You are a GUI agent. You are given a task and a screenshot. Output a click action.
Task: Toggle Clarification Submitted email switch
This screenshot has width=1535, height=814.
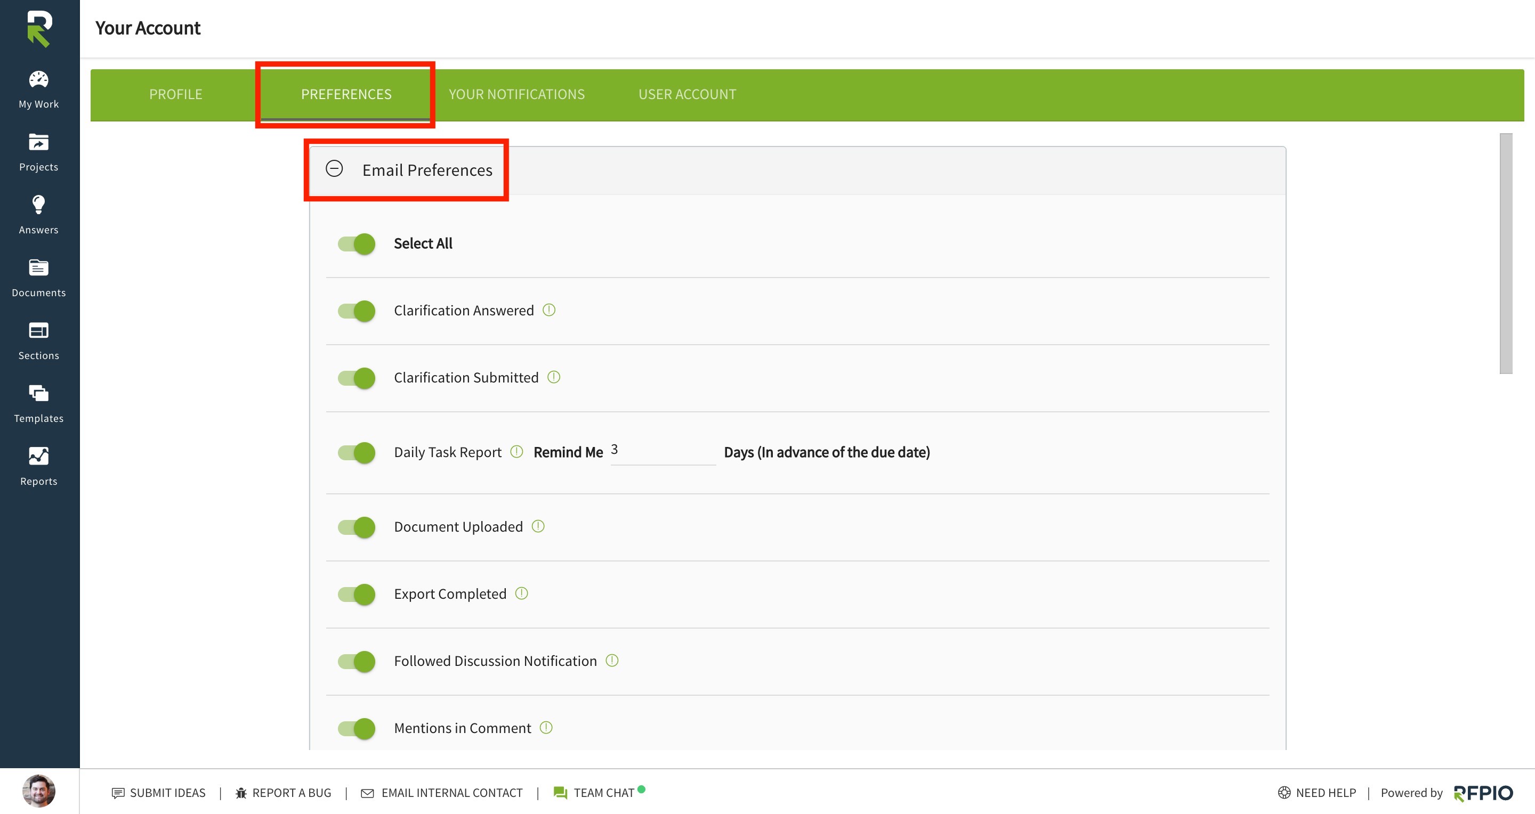[357, 378]
